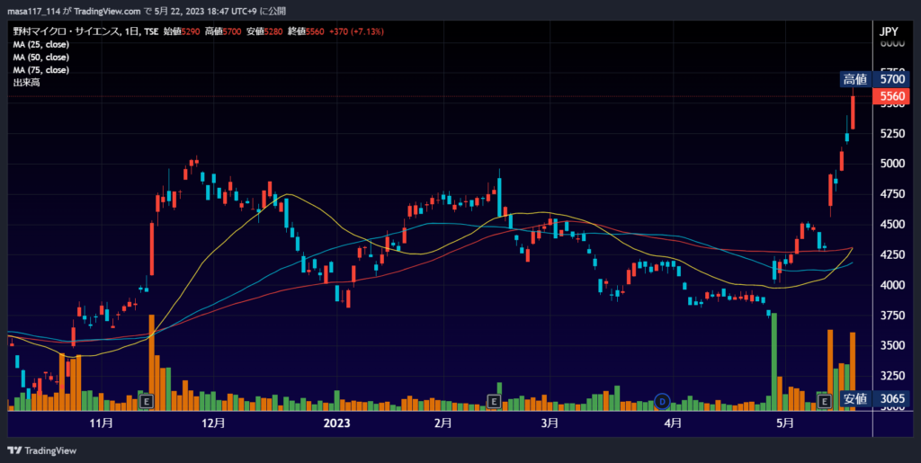Click the E earnings marker in May
The width and height of the screenshot is (921, 463).
(x=824, y=401)
